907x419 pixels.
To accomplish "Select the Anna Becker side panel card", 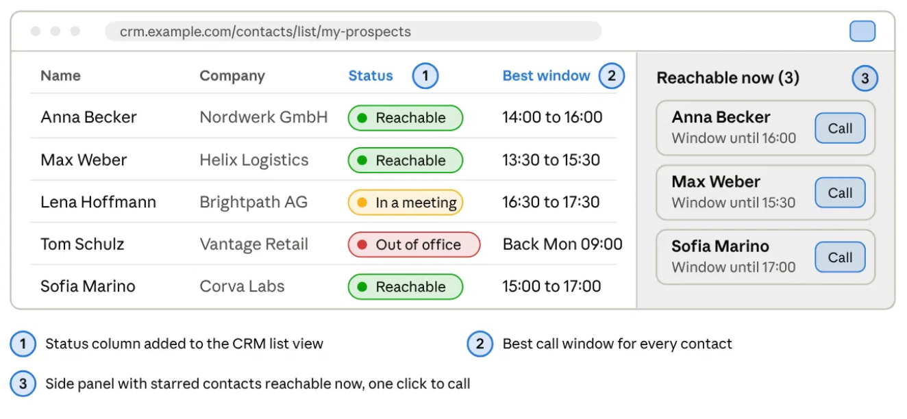I will (765, 128).
